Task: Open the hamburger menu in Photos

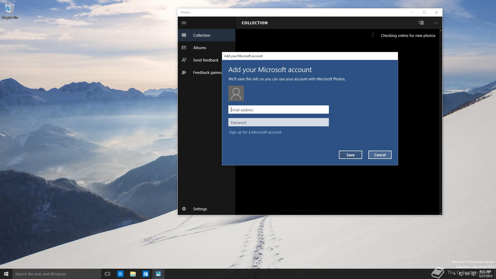Action: coord(184,23)
